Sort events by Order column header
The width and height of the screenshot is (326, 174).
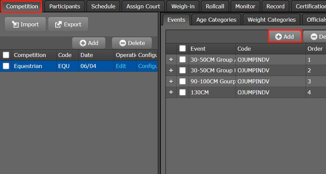click(x=315, y=49)
